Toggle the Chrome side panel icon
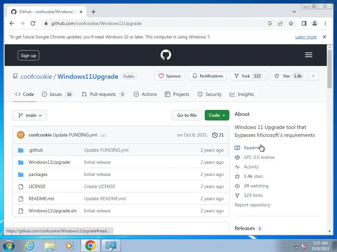 (x=304, y=23)
